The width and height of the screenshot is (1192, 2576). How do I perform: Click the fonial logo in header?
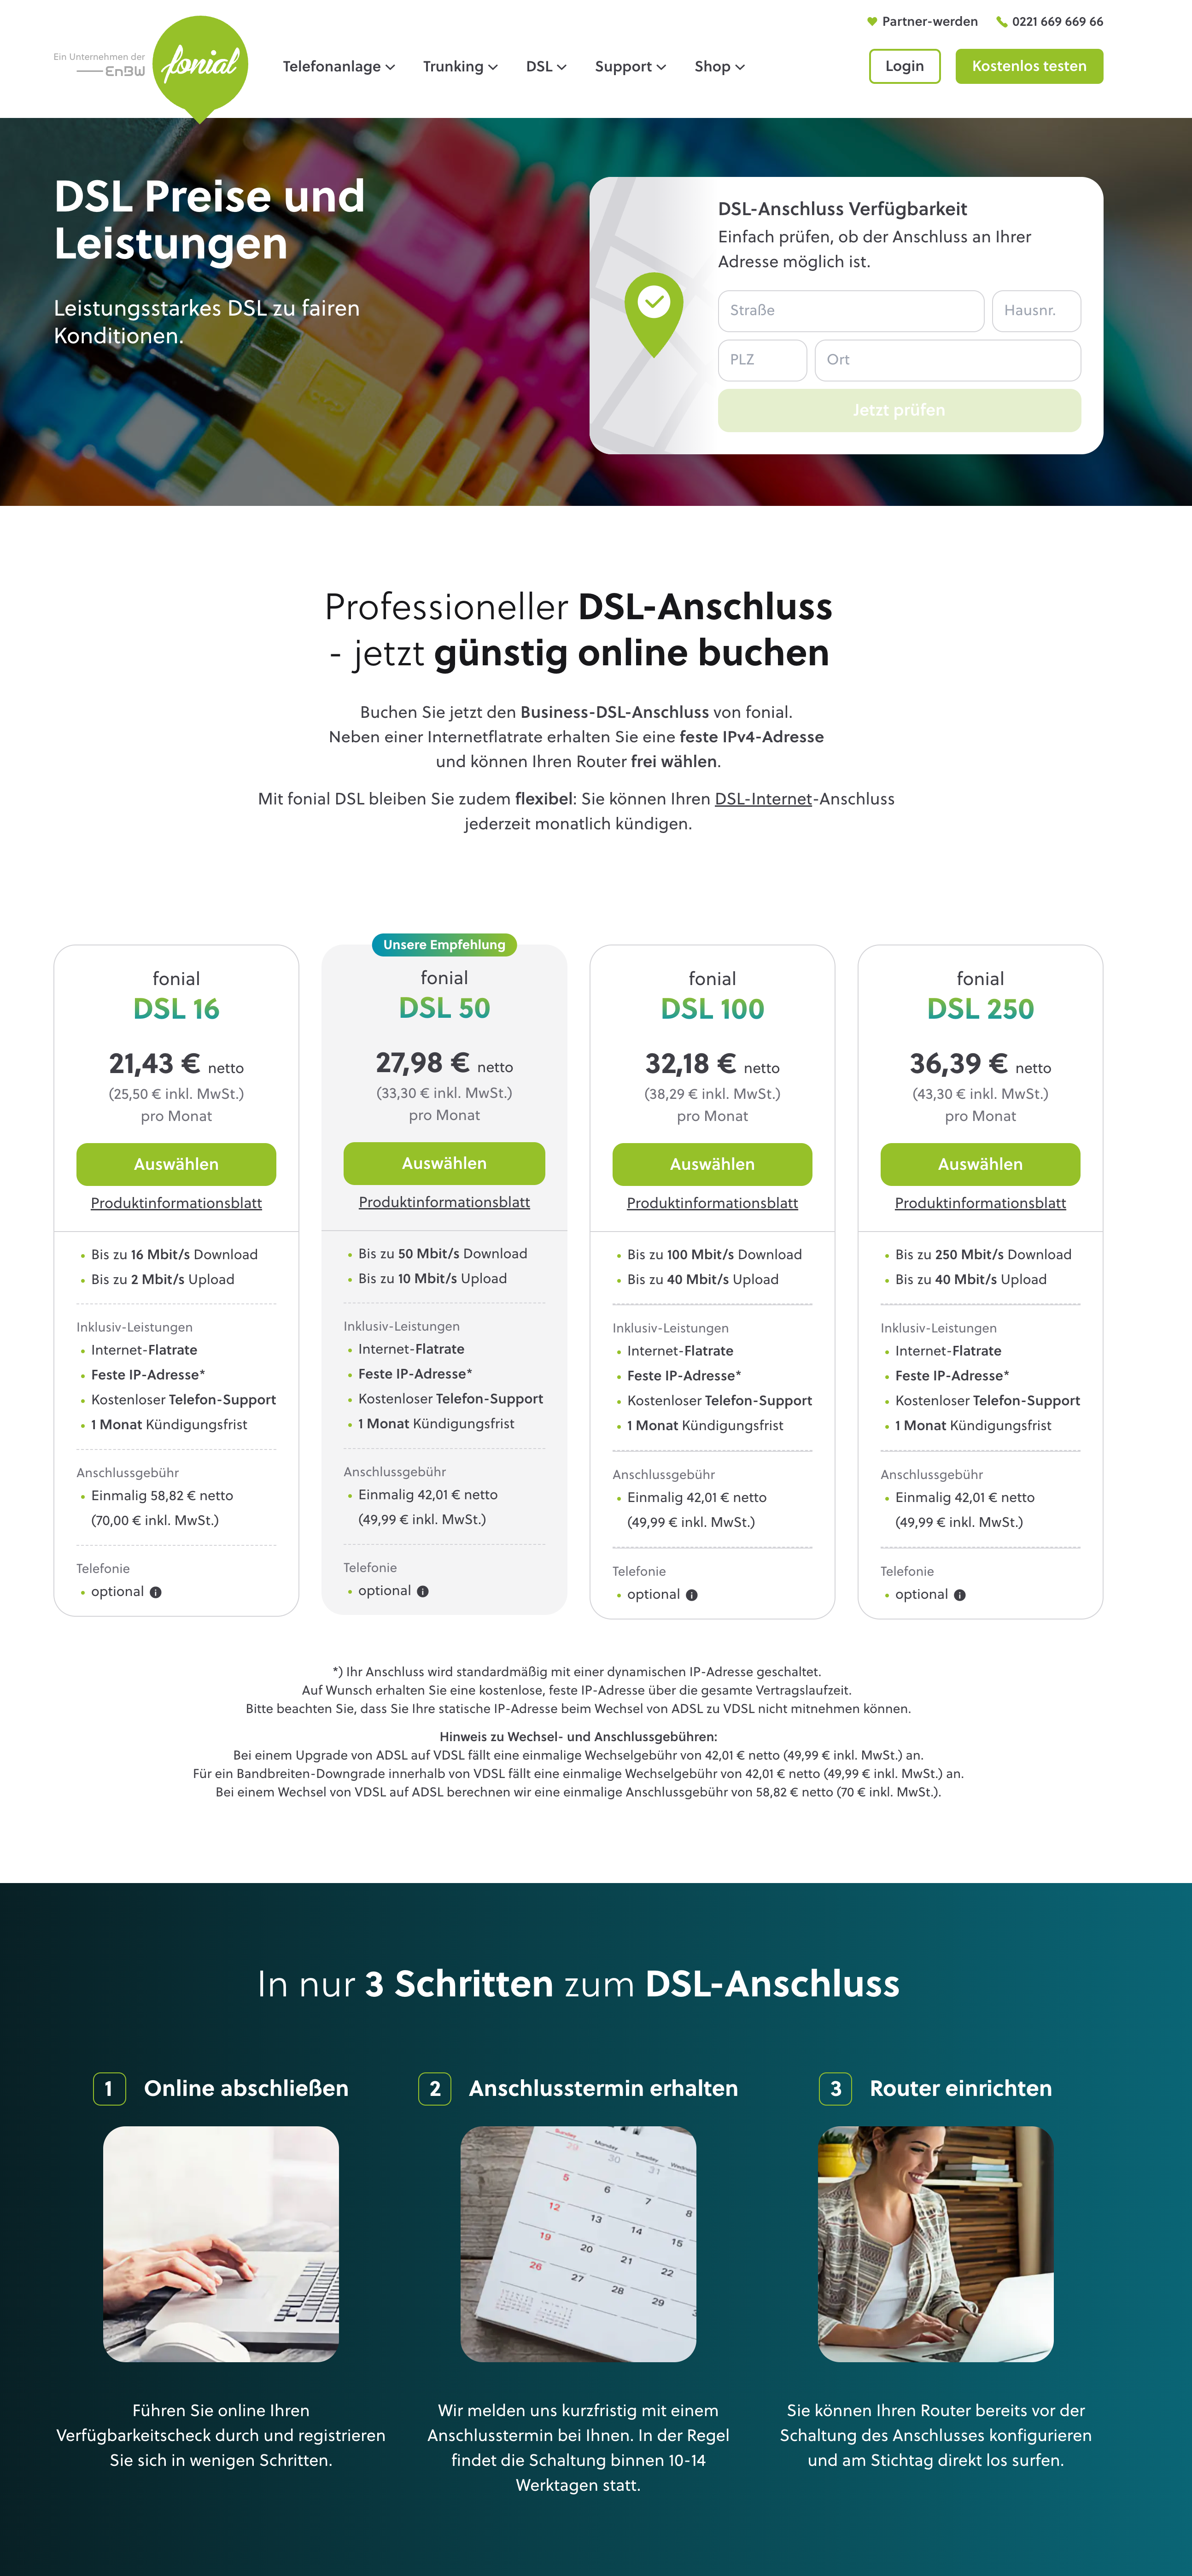200,67
